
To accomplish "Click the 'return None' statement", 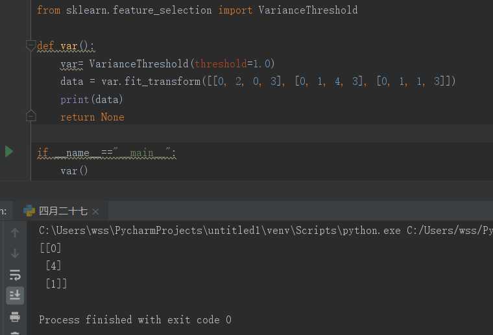I will tap(92, 117).
